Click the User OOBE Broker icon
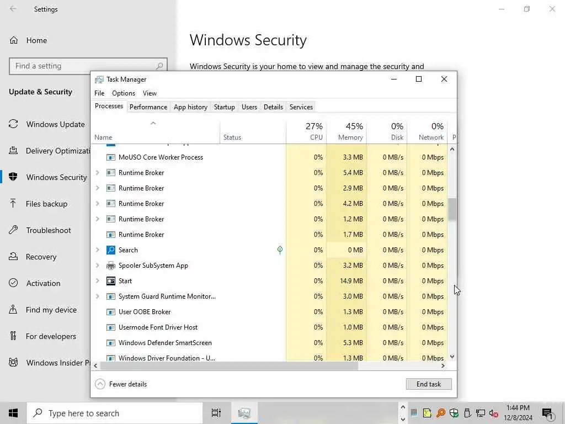The height and width of the screenshot is (424, 565). coord(110,312)
